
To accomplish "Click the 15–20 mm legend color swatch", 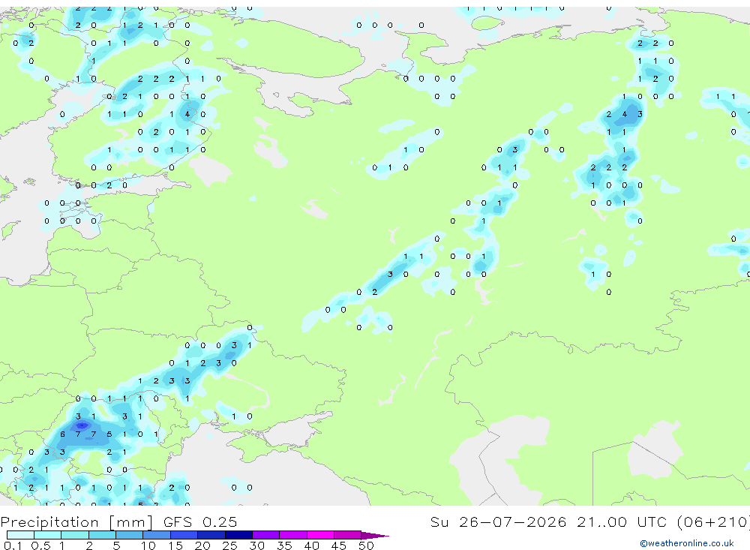I will tap(184, 535).
